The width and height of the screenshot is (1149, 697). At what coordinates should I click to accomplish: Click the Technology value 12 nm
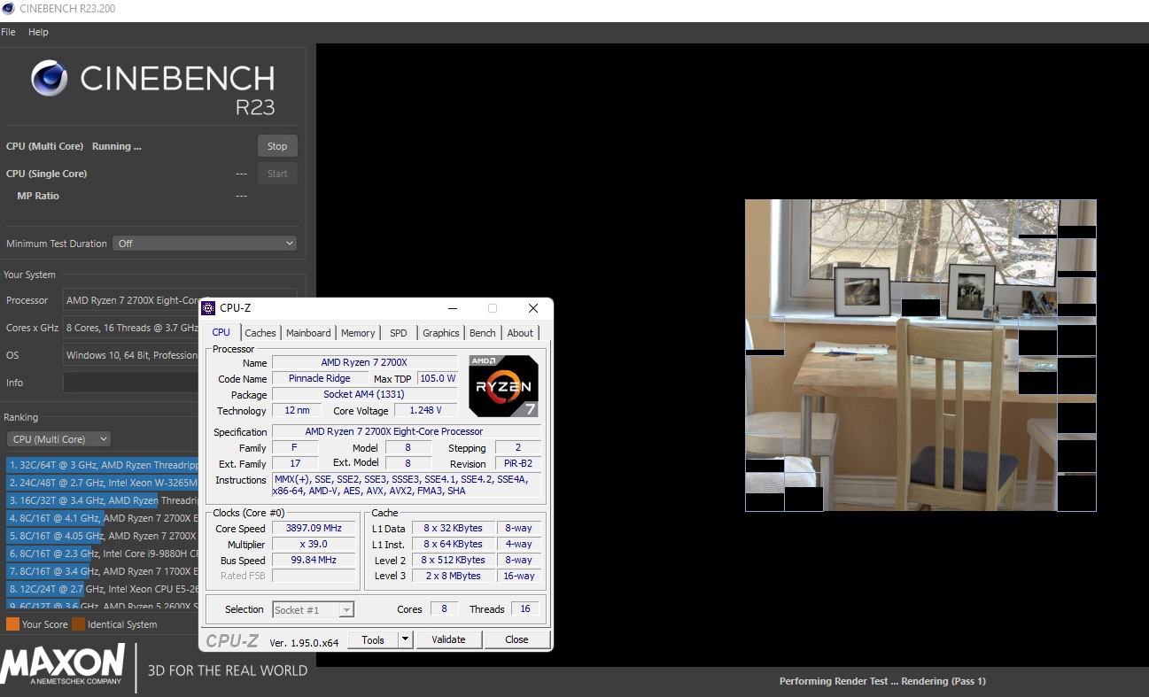click(x=297, y=411)
